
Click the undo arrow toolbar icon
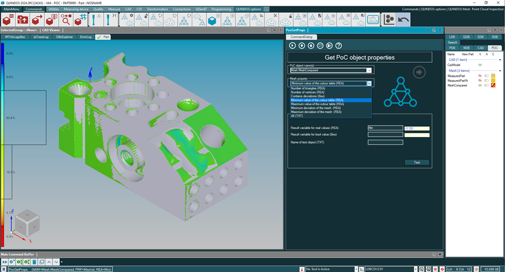click(404, 19)
